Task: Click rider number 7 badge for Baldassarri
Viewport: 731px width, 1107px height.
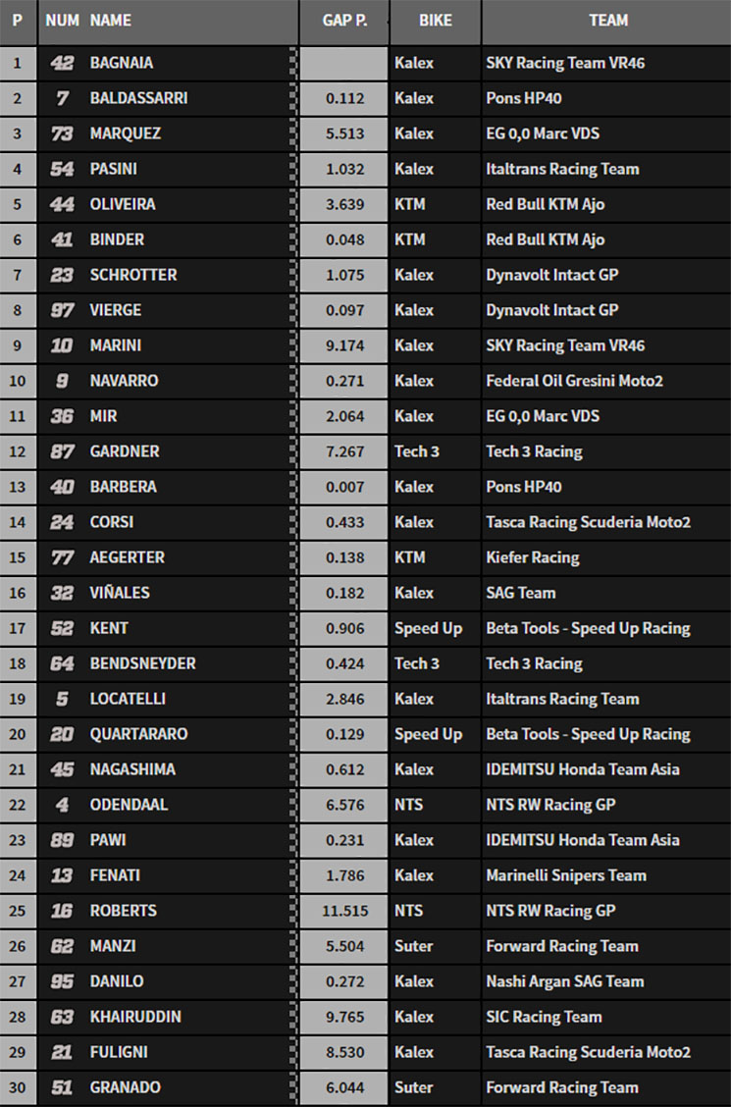Action: (x=62, y=98)
